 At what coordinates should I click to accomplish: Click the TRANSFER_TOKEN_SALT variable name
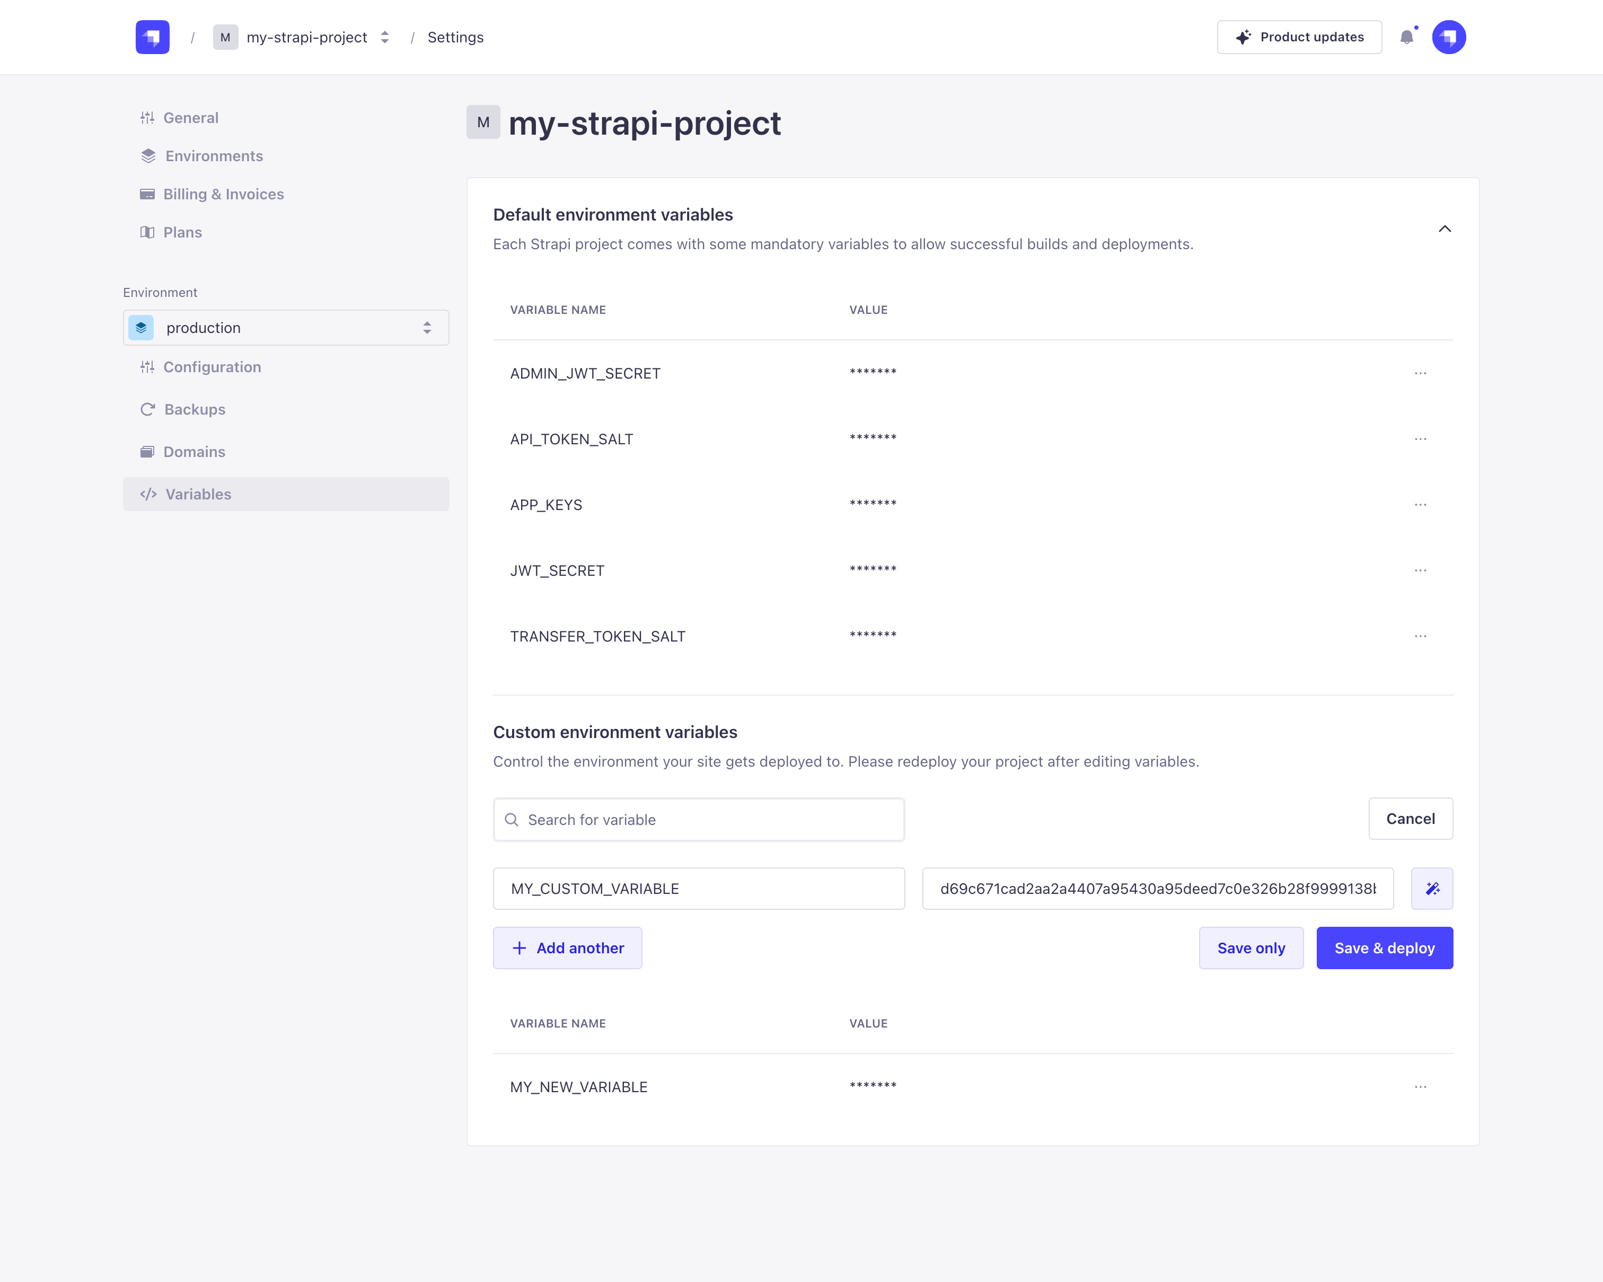(598, 637)
